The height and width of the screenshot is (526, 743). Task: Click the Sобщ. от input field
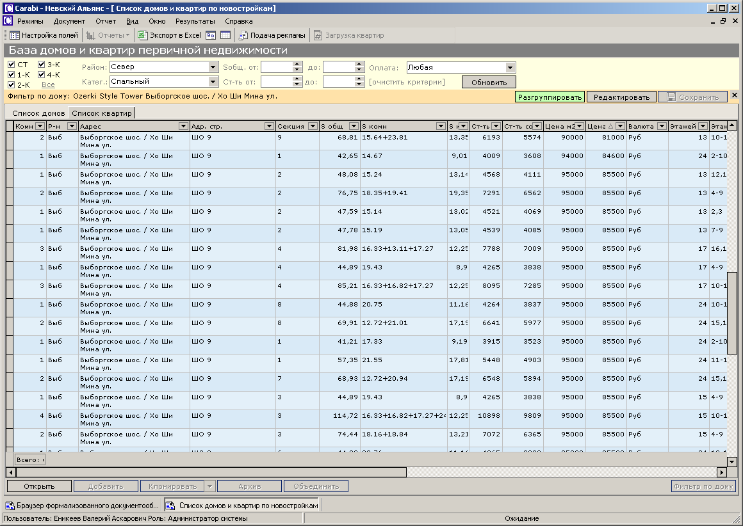click(277, 67)
